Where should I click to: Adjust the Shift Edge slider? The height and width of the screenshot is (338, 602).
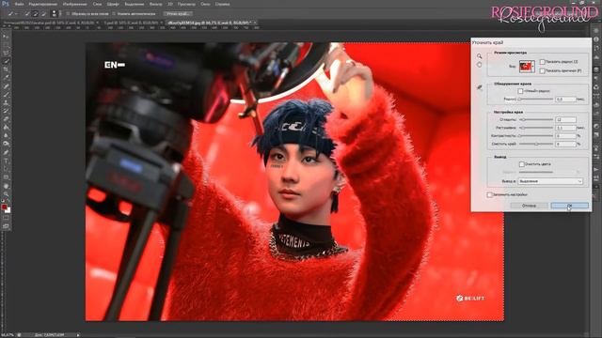click(535, 144)
